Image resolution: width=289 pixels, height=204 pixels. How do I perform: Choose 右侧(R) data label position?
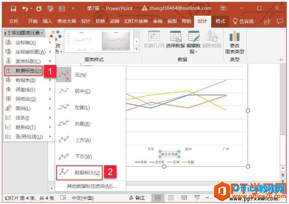coord(91,123)
